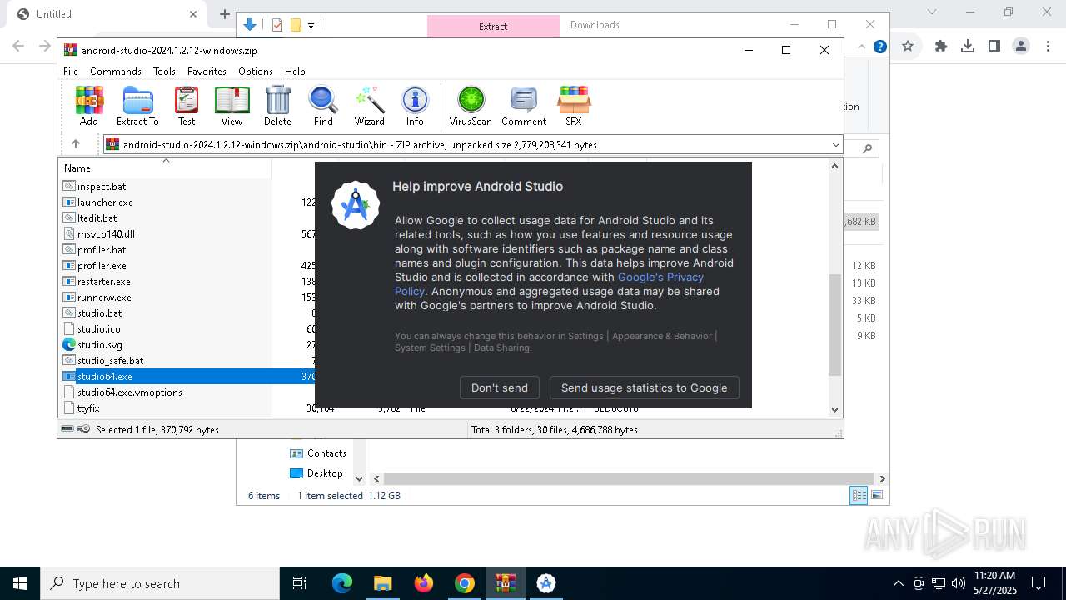This screenshot has height=600, width=1066.
Task: Open the Commands menu
Action: (x=116, y=72)
